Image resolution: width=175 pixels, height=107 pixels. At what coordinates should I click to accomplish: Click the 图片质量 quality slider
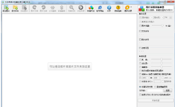(158, 26)
